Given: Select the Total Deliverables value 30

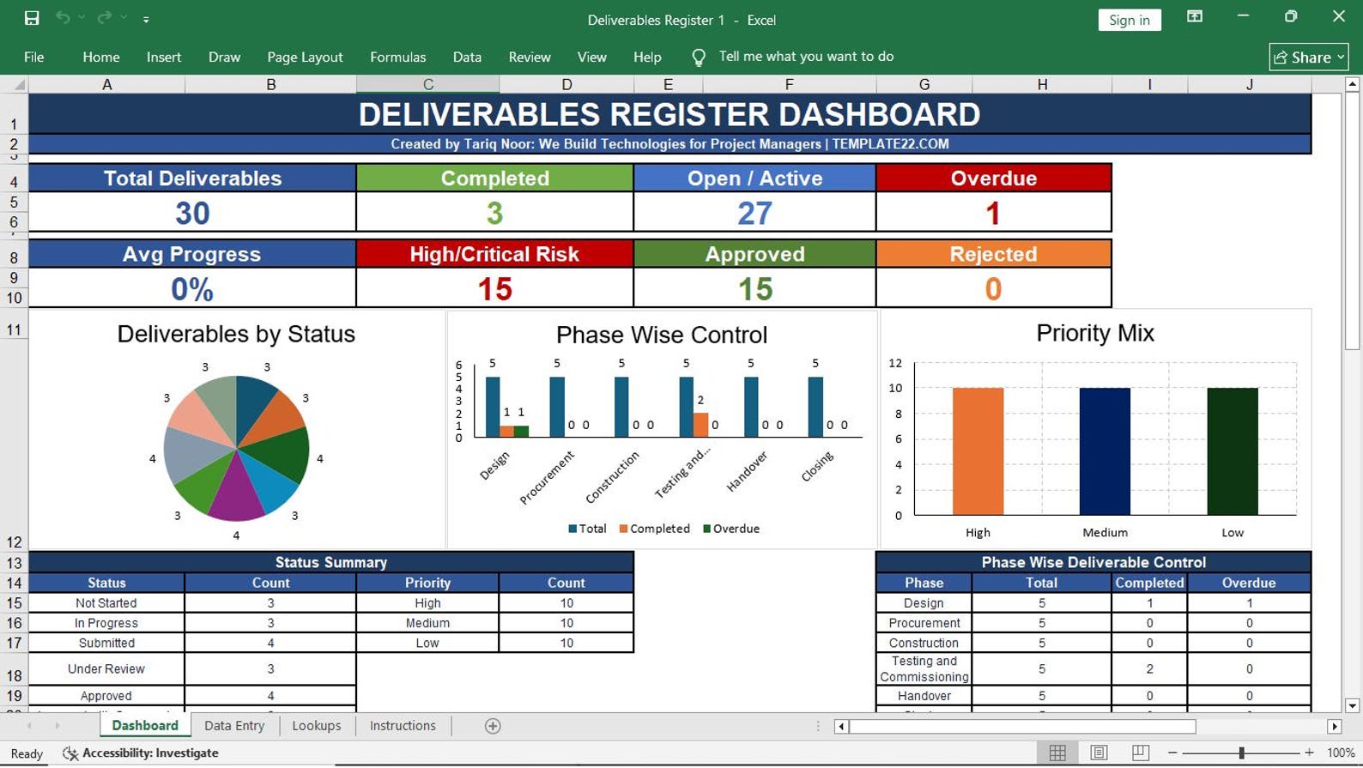Looking at the screenshot, I should (x=192, y=212).
